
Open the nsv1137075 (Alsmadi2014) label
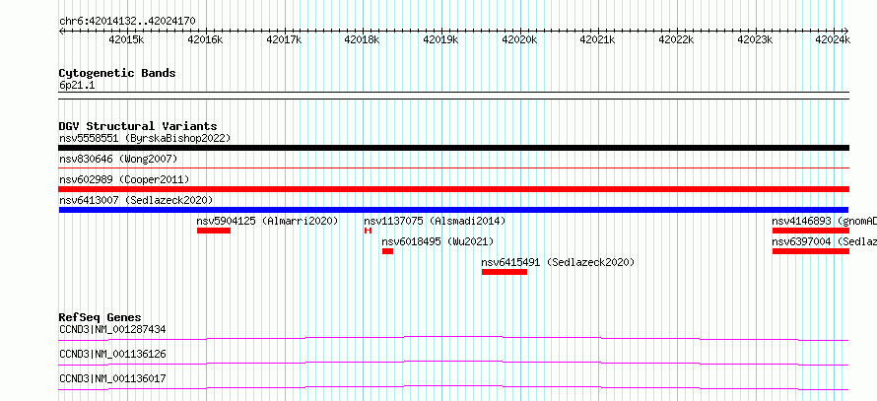[435, 221]
